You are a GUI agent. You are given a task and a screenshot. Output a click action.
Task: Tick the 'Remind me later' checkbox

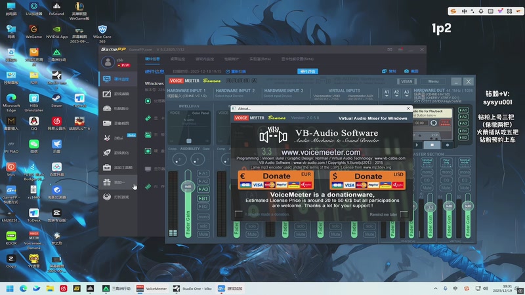pos(404,214)
